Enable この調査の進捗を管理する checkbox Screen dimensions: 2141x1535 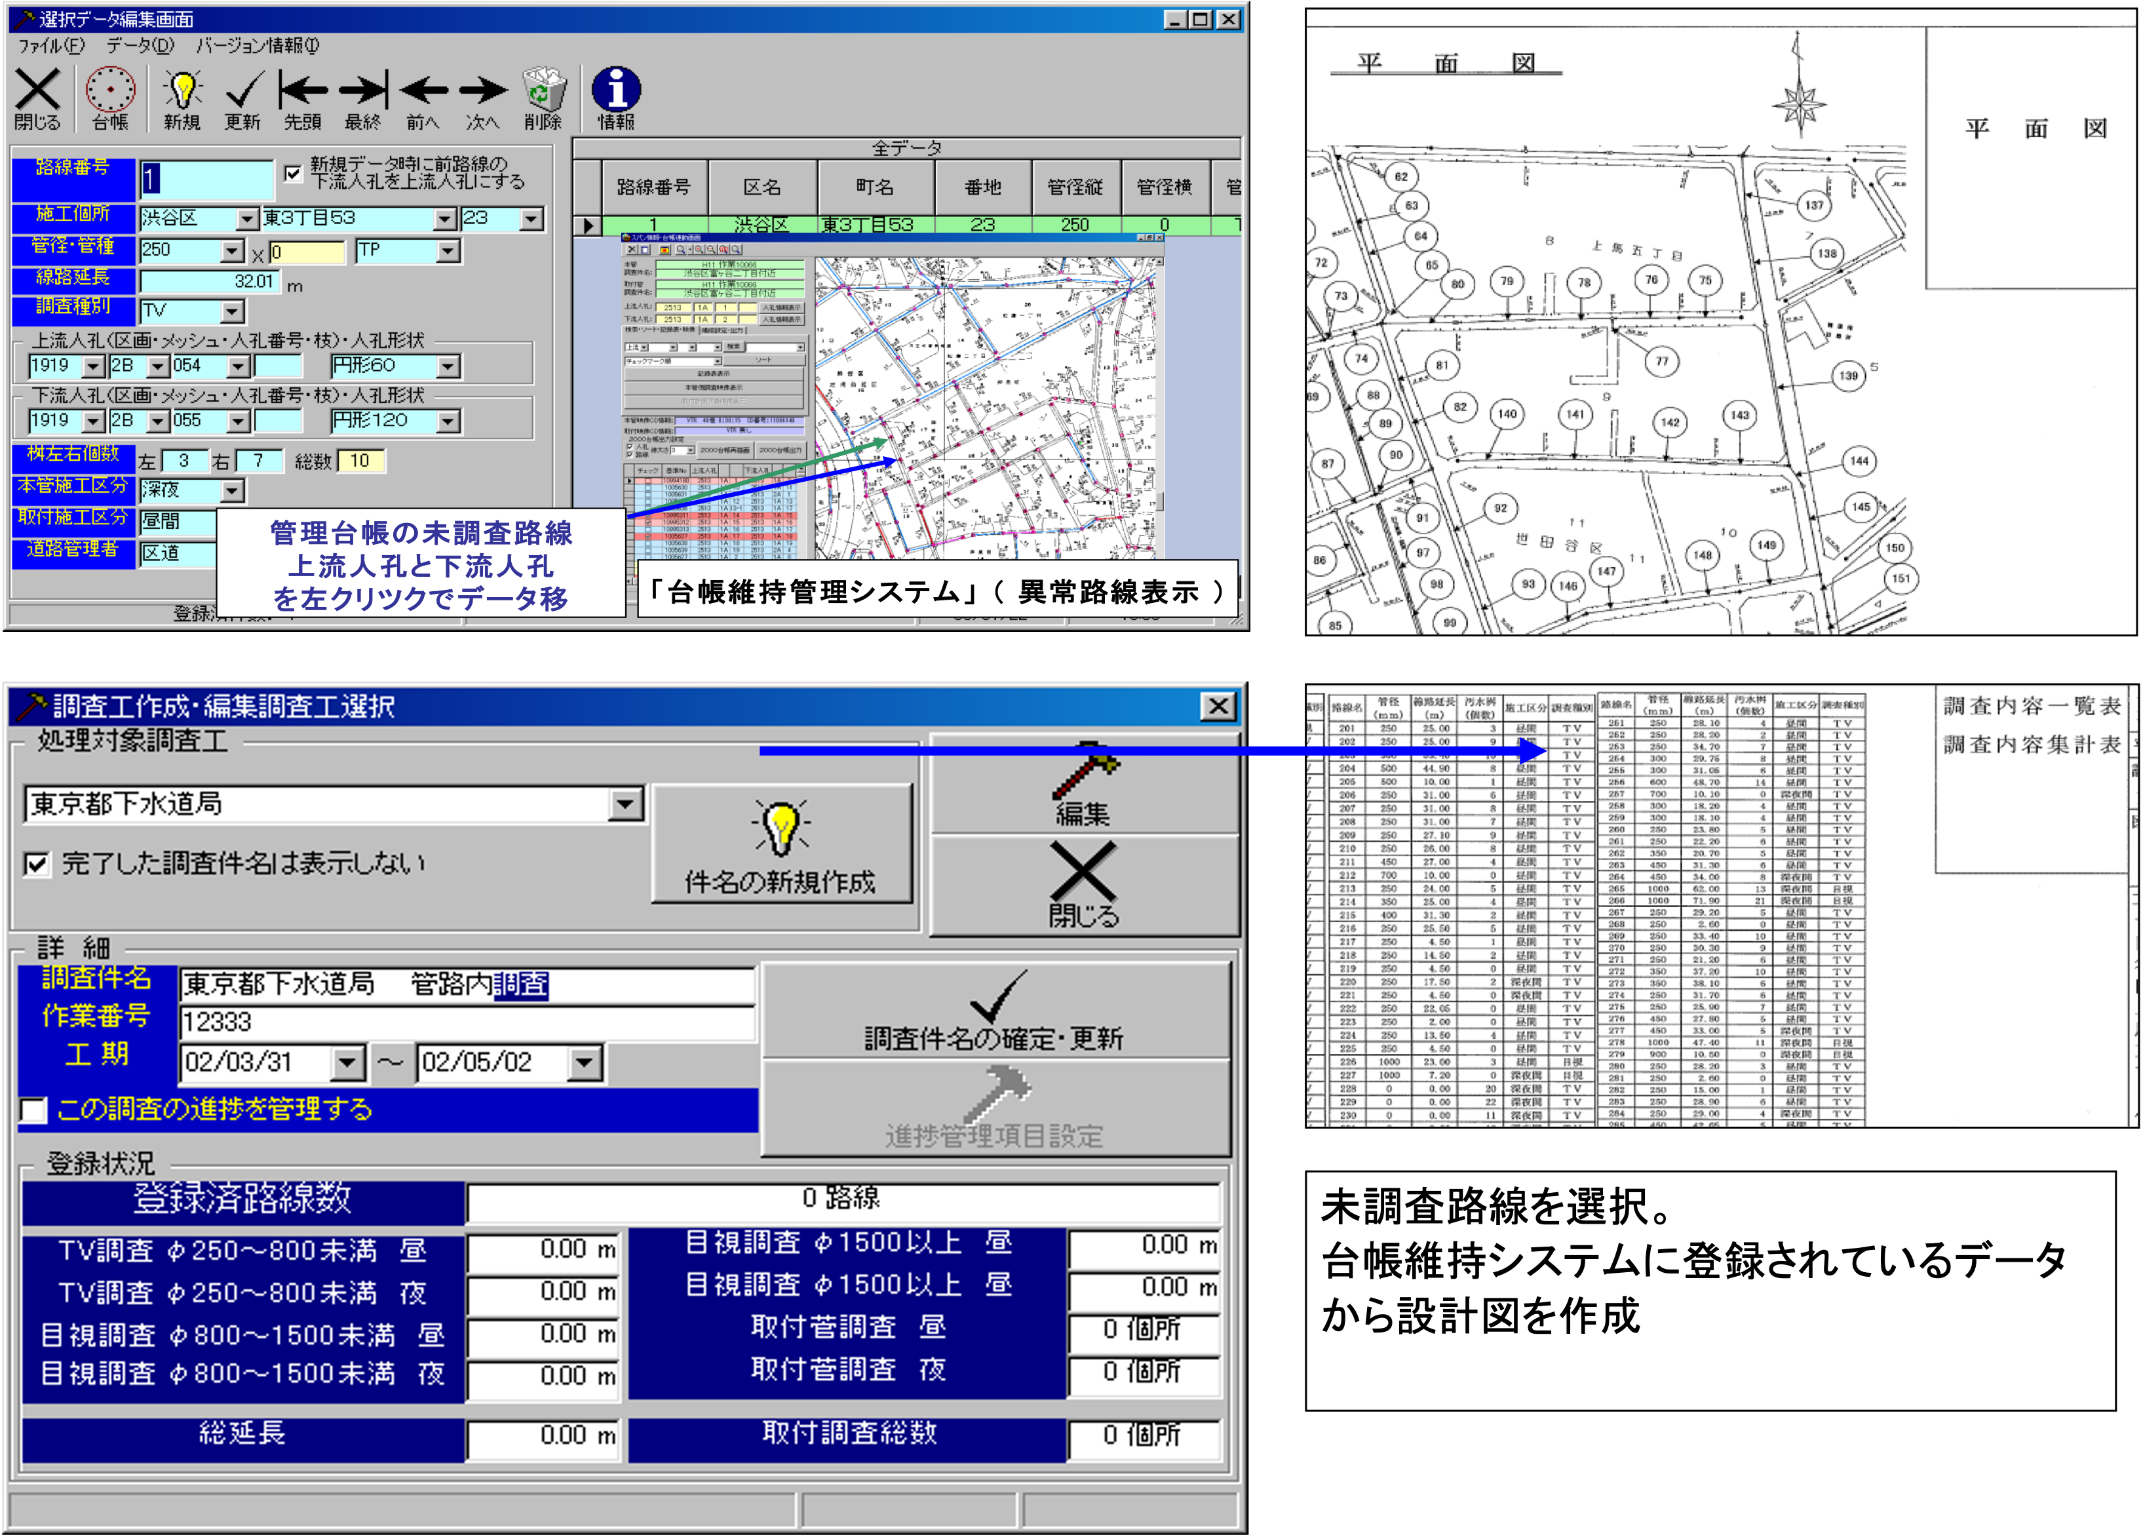pyautogui.click(x=34, y=1109)
